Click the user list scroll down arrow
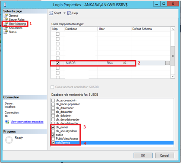The image size is (181, 163). [x=173, y=76]
